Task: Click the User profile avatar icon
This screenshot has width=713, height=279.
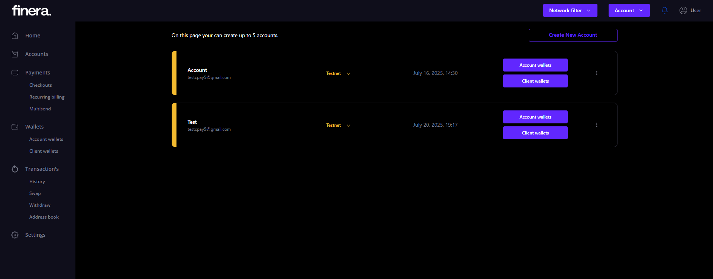Action: [683, 10]
